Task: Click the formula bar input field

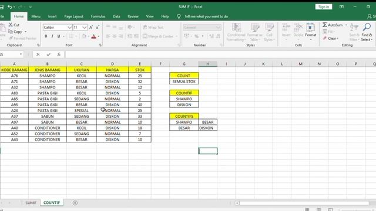Action: (x=220, y=55)
